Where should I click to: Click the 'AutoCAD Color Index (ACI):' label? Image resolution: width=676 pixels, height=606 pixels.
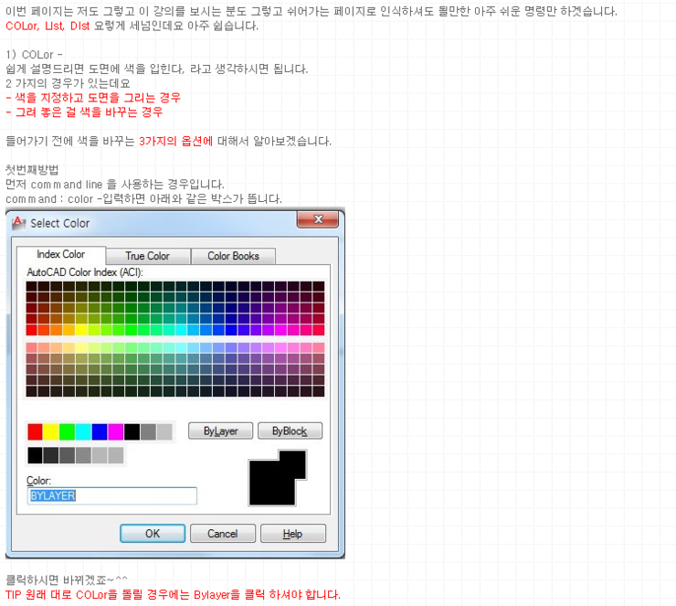pos(85,272)
